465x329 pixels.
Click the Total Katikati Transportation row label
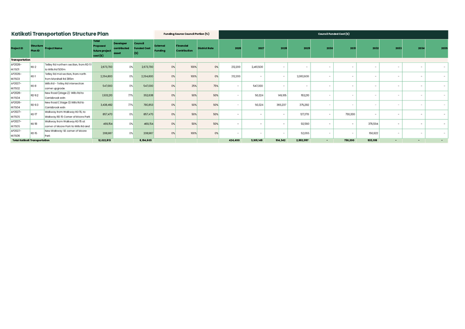pyautogui.click(x=35, y=140)
